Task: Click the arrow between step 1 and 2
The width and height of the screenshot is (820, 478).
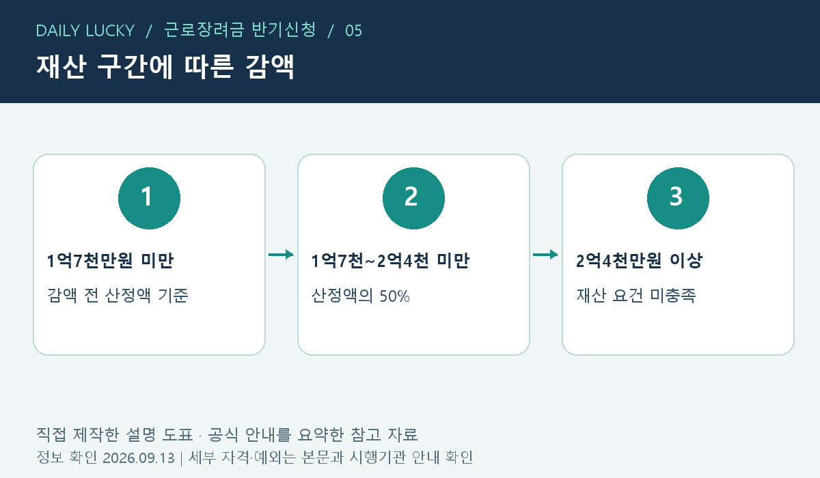Action: click(x=281, y=255)
